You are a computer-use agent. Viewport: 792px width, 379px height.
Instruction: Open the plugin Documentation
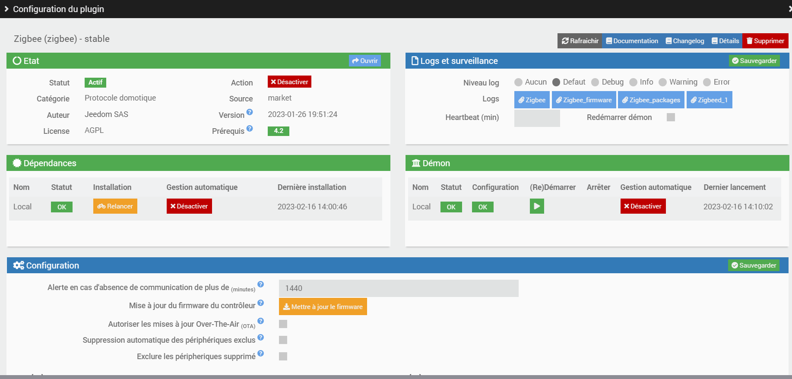click(632, 41)
